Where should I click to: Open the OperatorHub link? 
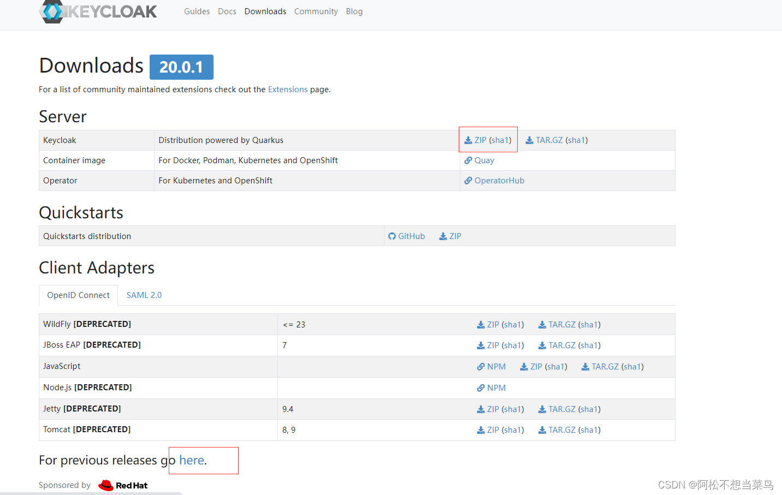tap(499, 181)
